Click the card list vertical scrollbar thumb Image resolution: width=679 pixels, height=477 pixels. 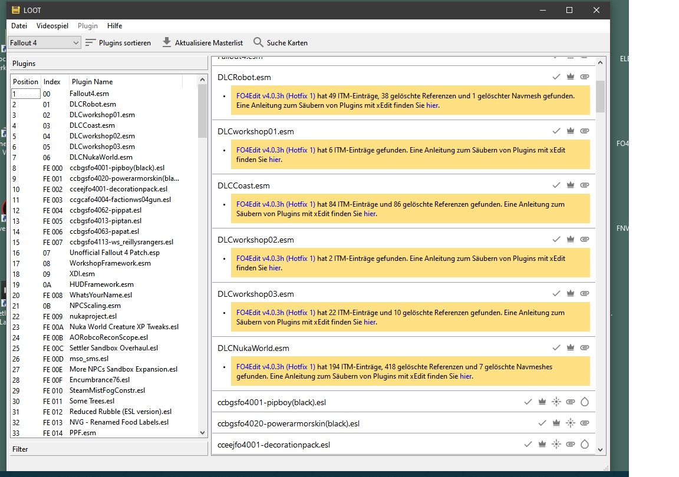coord(600,96)
